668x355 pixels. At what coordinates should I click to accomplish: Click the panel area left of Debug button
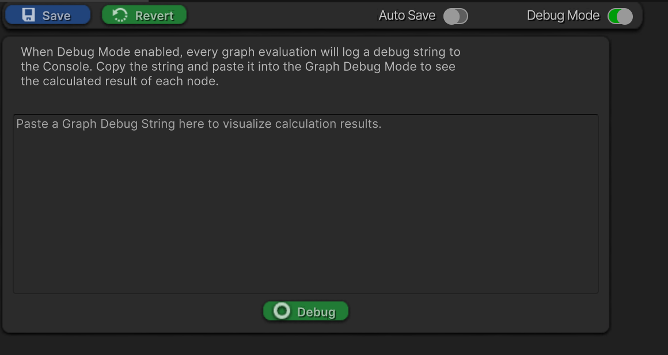pos(144,312)
